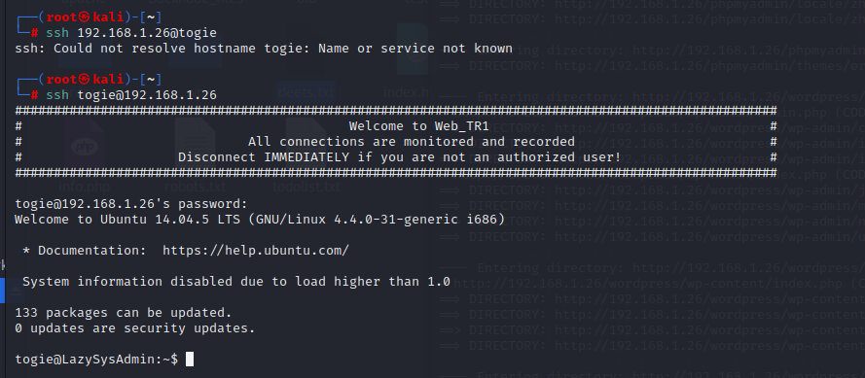865x378 pixels.
Task: Click the togie@192.168.1.26's password prompt line
Action: (x=131, y=204)
